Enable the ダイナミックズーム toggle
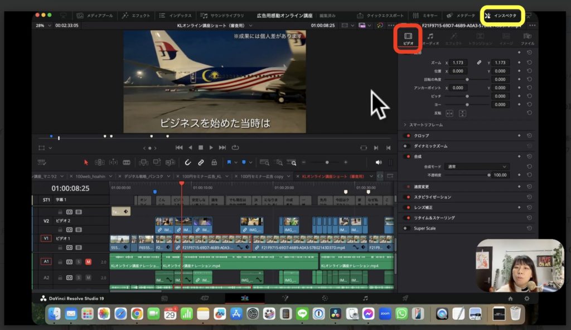This screenshot has height=330, width=571. click(x=407, y=146)
